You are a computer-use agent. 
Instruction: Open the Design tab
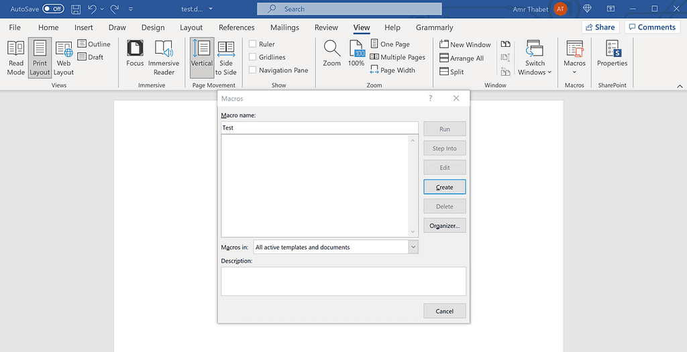click(153, 27)
